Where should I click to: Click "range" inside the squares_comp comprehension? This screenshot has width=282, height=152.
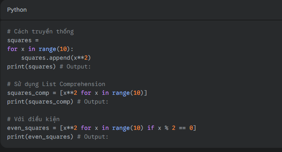coord(121,93)
